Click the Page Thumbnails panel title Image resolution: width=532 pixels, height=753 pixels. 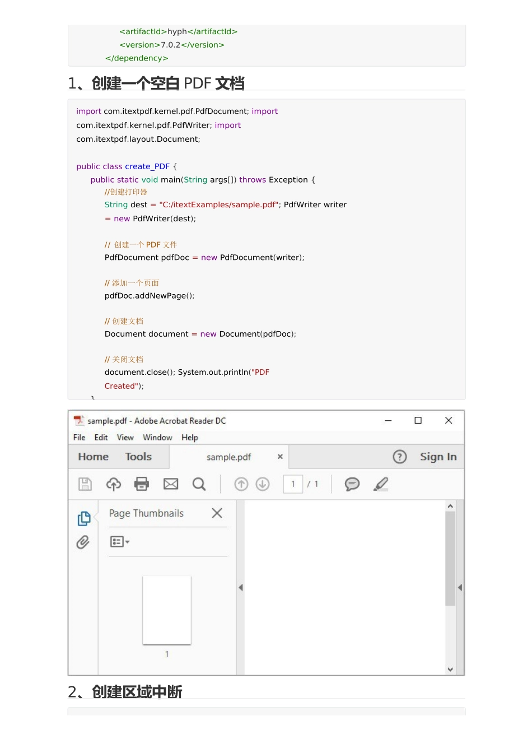[x=146, y=513]
